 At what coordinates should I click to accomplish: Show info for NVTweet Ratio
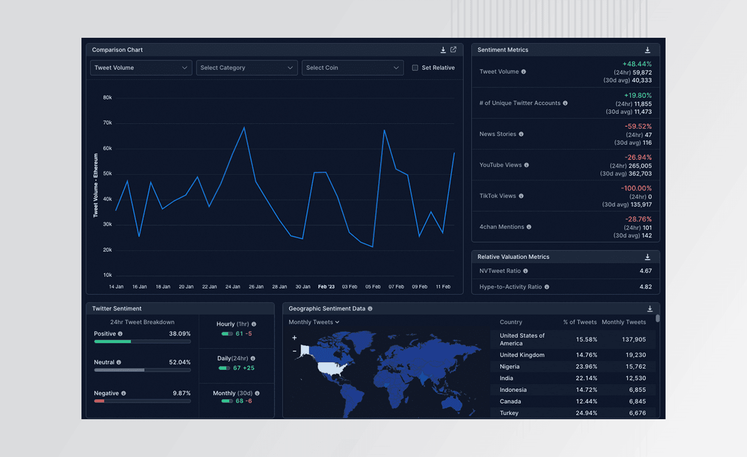click(525, 271)
